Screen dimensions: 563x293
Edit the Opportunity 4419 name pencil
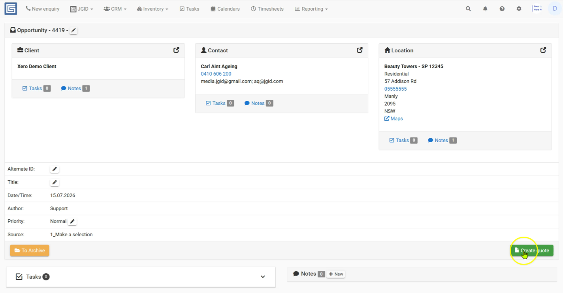(73, 30)
